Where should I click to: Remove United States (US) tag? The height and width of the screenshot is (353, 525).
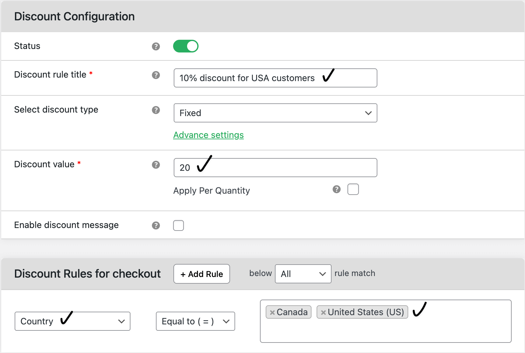click(x=323, y=313)
